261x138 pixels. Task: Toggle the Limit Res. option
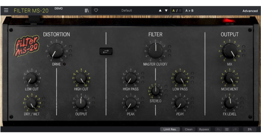point(170,129)
